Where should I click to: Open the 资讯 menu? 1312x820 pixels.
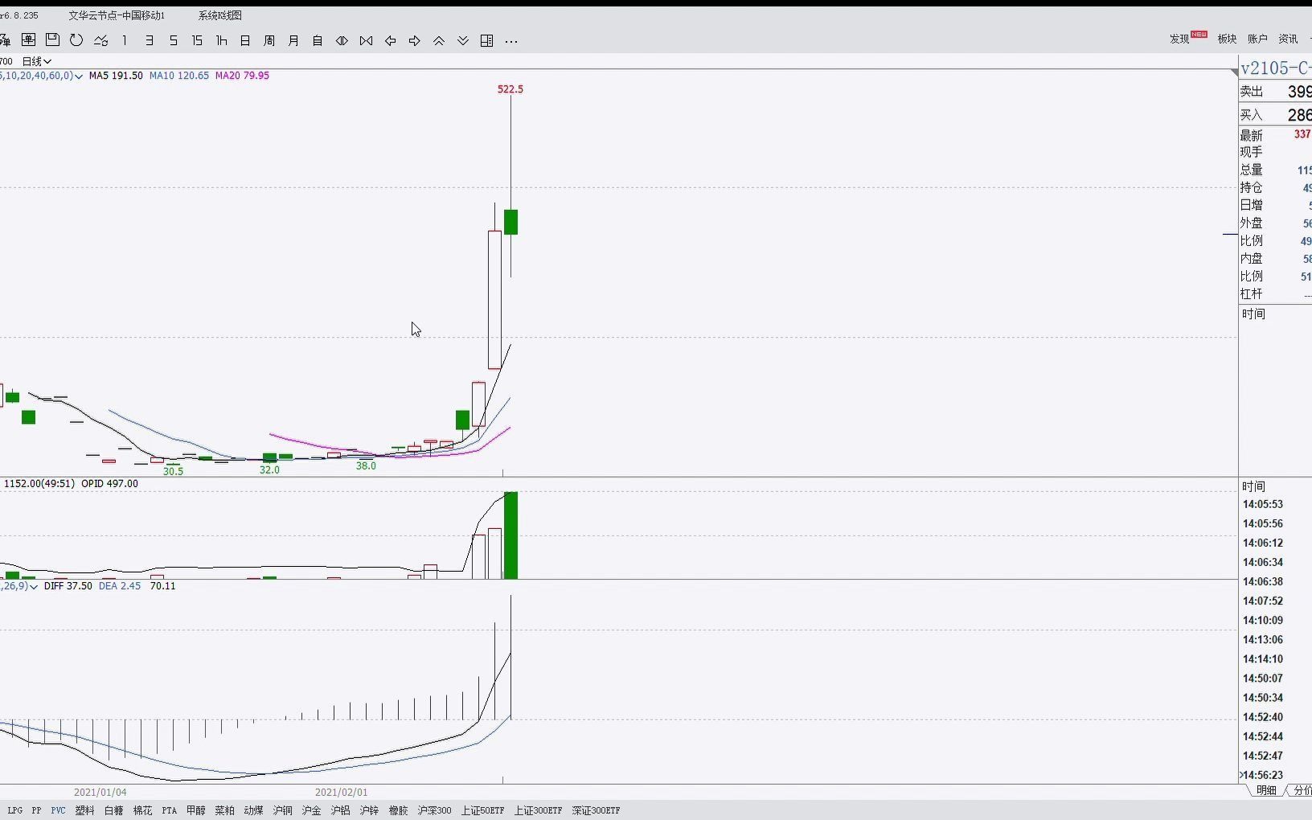click(1288, 39)
